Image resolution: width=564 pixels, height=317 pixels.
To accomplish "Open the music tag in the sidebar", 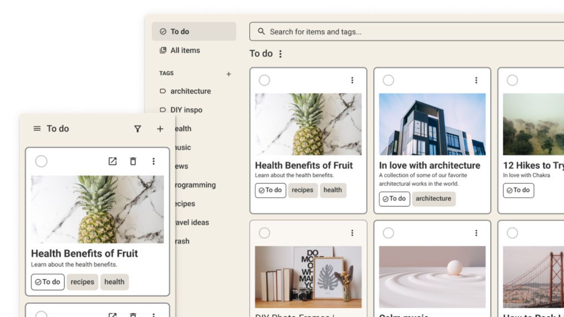I will click(x=183, y=147).
